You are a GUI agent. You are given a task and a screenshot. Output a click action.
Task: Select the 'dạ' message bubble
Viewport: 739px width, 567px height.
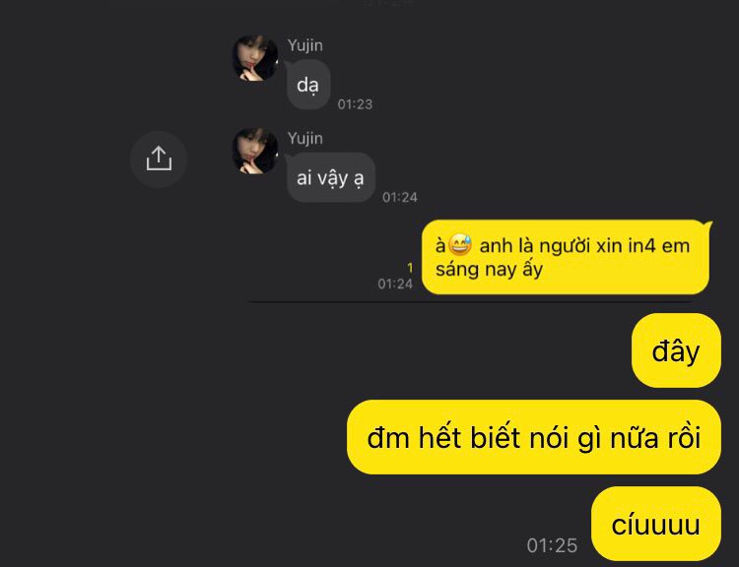tap(307, 85)
